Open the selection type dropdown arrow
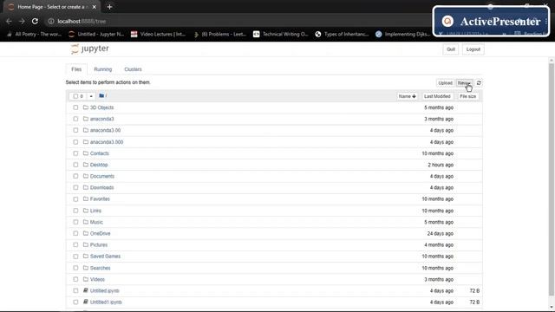 [91, 96]
